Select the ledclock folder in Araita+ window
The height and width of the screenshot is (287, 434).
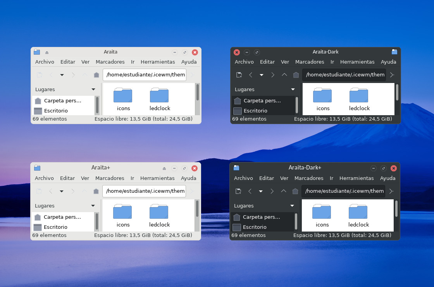coord(159,216)
